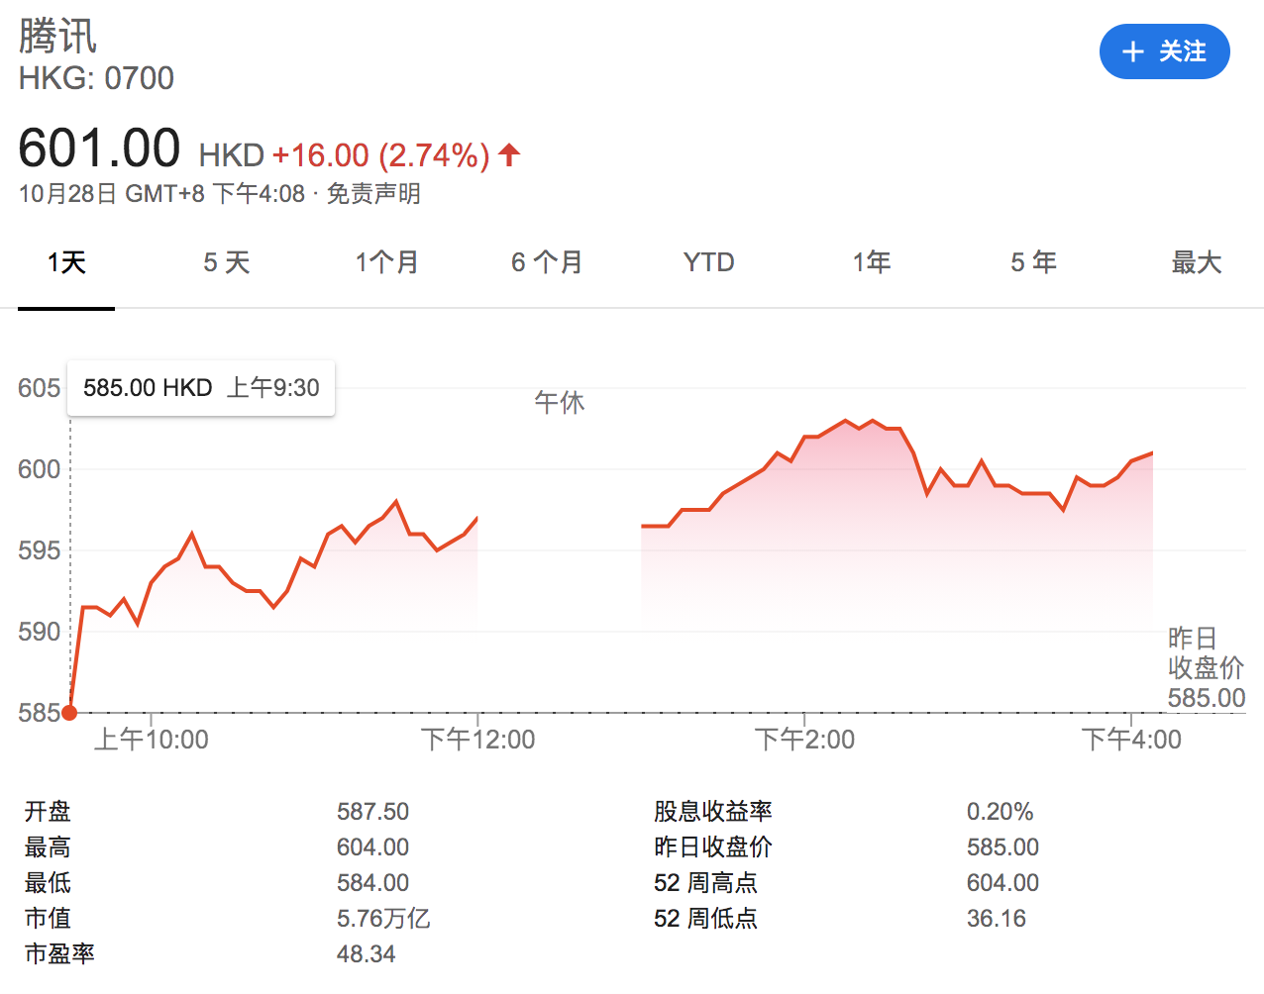
Task: Click the red dot marker at chart start
Action: click(x=69, y=712)
